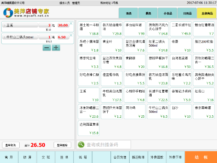Click the 离开 button
Image resolution: width=217 pixels, height=163 pixels.
9,157
